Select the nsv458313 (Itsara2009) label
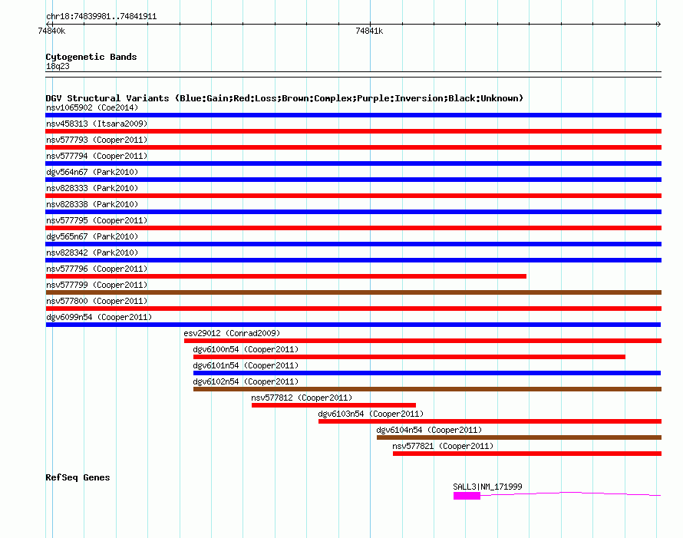The height and width of the screenshot is (538, 683). (97, 124)
